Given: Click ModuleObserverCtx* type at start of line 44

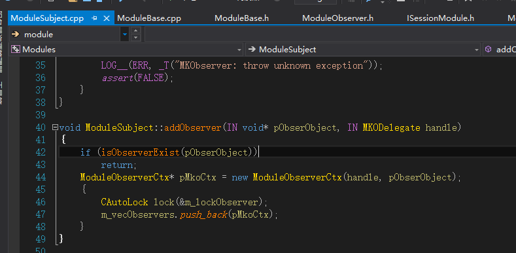Looking at the screenshot, I should click(x=127, y=177).
